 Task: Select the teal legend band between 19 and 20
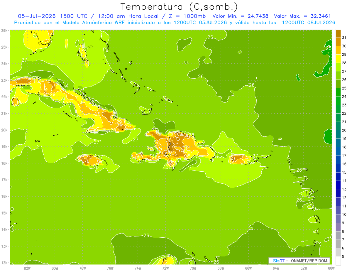coord(338,135)
